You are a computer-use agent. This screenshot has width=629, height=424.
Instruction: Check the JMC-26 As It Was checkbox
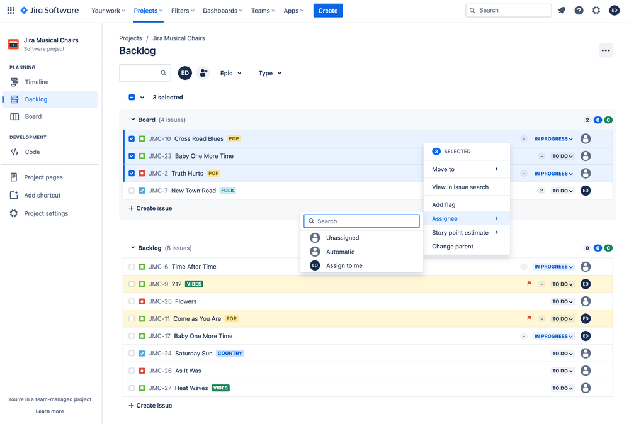132,371
